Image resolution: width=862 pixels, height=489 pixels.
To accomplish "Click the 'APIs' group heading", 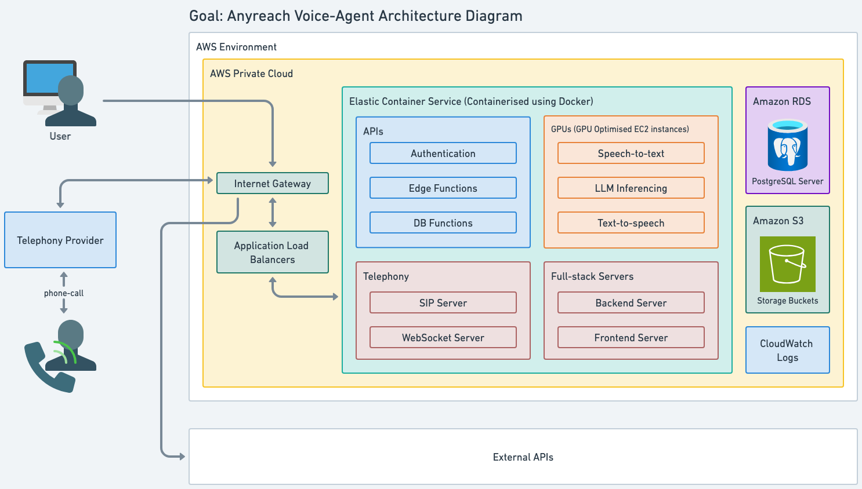I will [373, 132].
